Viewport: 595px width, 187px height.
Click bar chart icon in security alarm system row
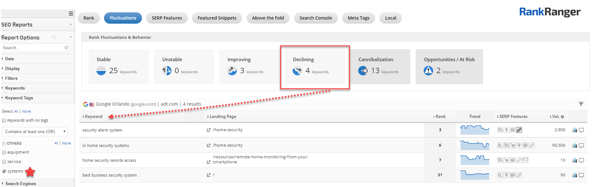pyautogui.click(x=574, y=130)
